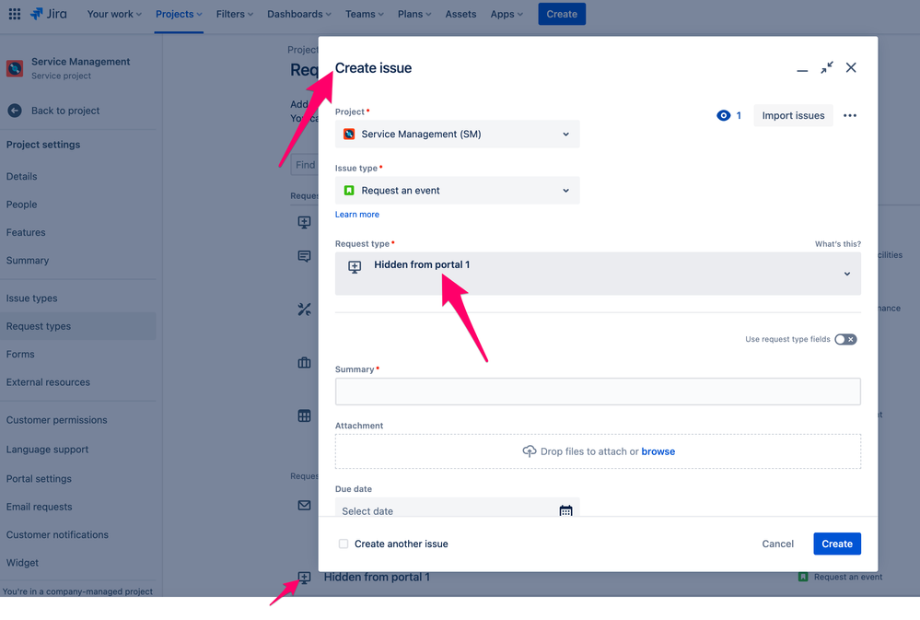Image resolution: width=920 pixels, height=620 pixels.
Task: Click the monitor icon beside Hidden from portal 1 row
Action: 304,578
